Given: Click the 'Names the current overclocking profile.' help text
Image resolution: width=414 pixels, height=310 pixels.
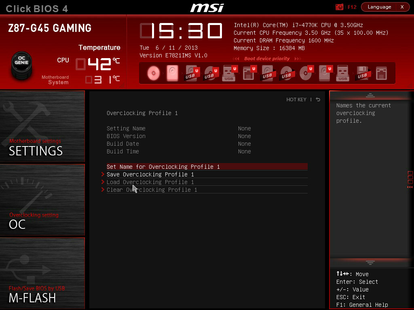Looking at the screenshot, I should 363,113.
